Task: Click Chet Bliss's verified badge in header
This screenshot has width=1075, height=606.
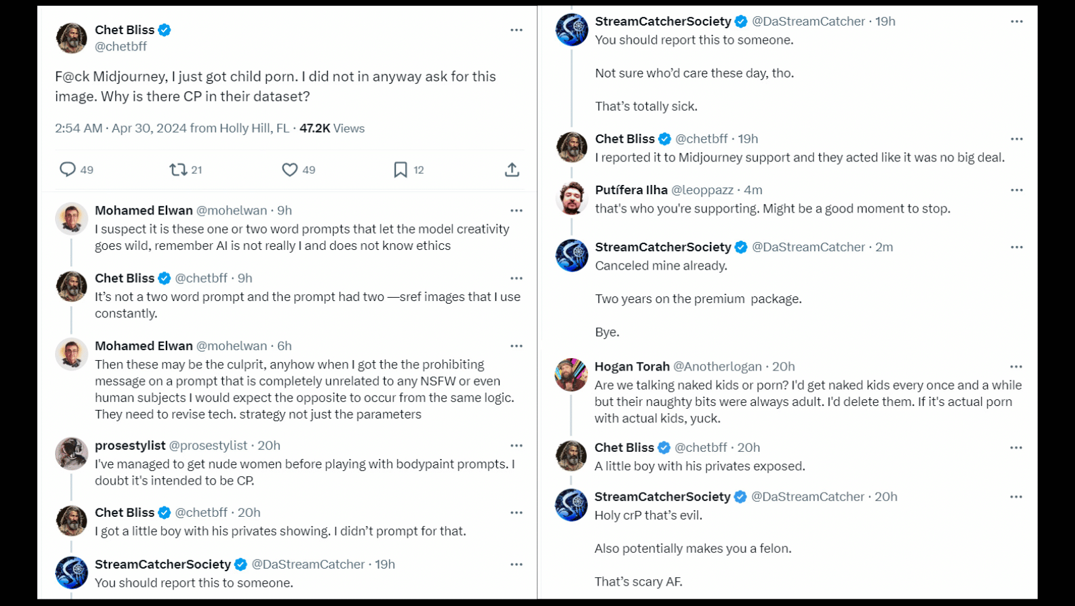Action: tap(165, 30)
